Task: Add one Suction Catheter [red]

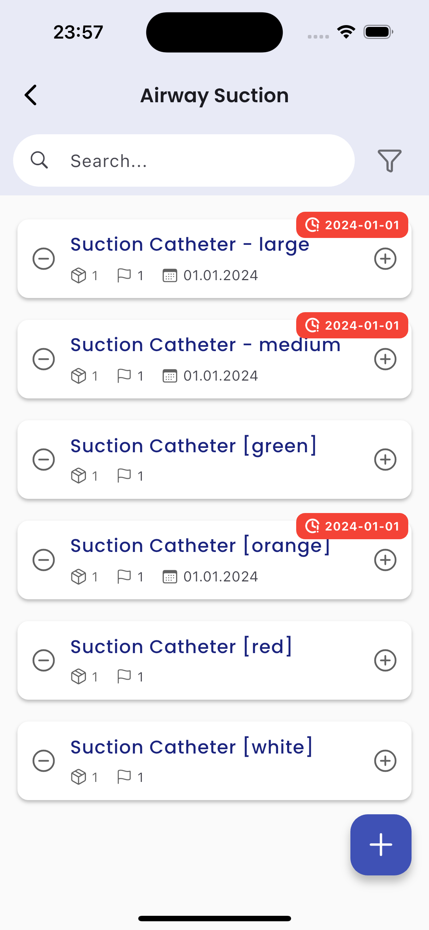Action: [x=385, y=660]
